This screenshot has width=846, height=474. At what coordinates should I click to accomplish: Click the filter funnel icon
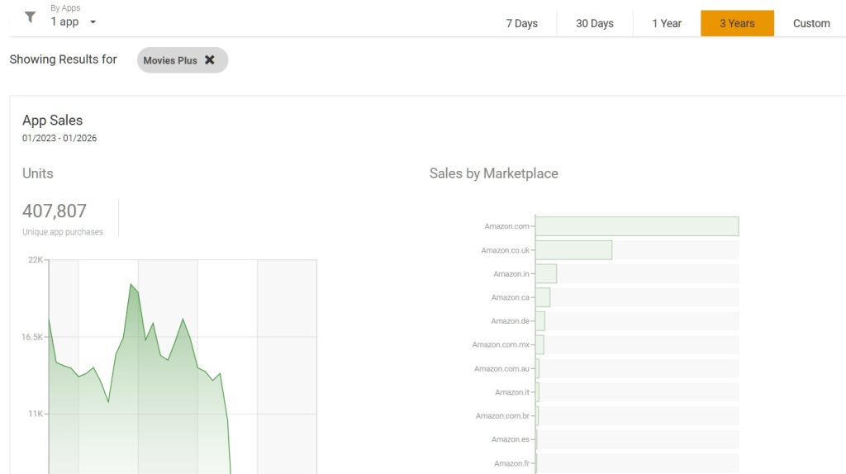(31, 17)
